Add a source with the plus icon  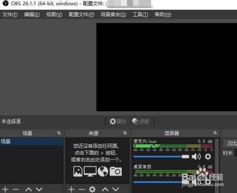pyautogui.click(x=72, y=189)
